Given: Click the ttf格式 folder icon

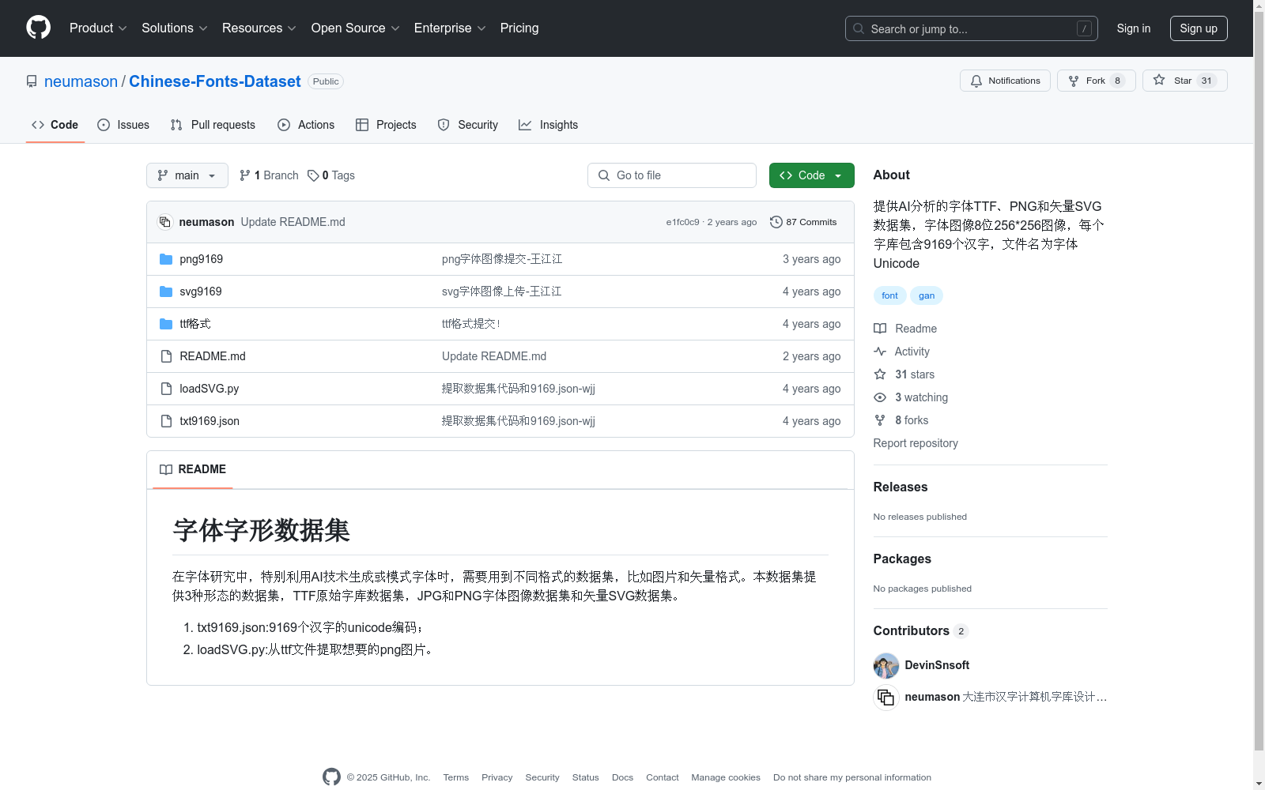Looking at the screenshot, I should 166,324.
